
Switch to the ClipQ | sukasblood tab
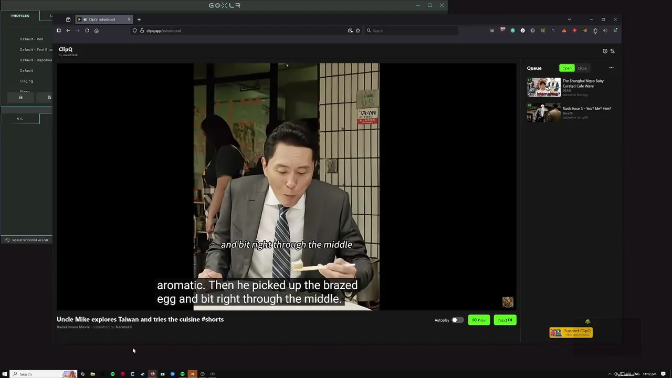pos(104,19)
